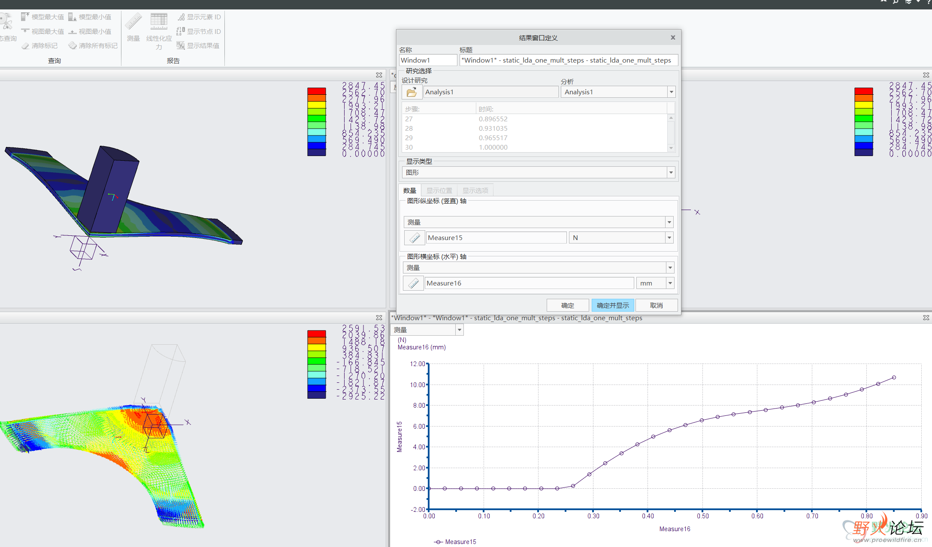Expand the 显示类型 图形 dropdown
The height and width of the screenshot is (547, 932).
(x=671, y=173)
